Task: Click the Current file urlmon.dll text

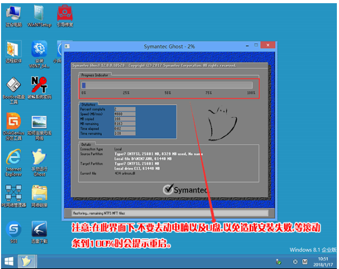Action: (x=125, y=173)
